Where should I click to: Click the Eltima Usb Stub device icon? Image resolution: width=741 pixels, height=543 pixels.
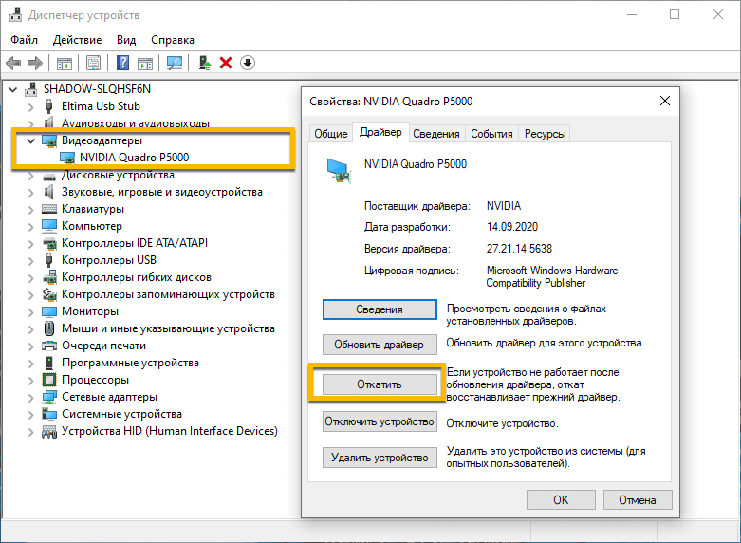click(48, 106)
